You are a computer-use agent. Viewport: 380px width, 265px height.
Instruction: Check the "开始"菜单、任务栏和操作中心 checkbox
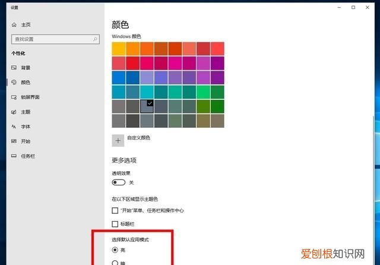[115, 210]
